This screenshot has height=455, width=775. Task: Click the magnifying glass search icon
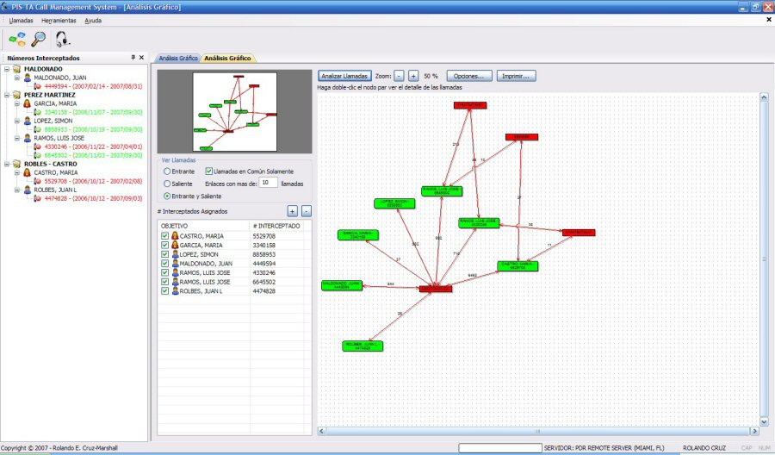click(x=39, y=39)
